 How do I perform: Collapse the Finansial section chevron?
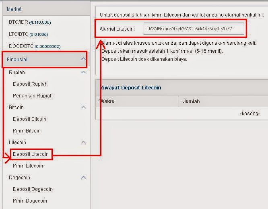(x=83, y=59)
